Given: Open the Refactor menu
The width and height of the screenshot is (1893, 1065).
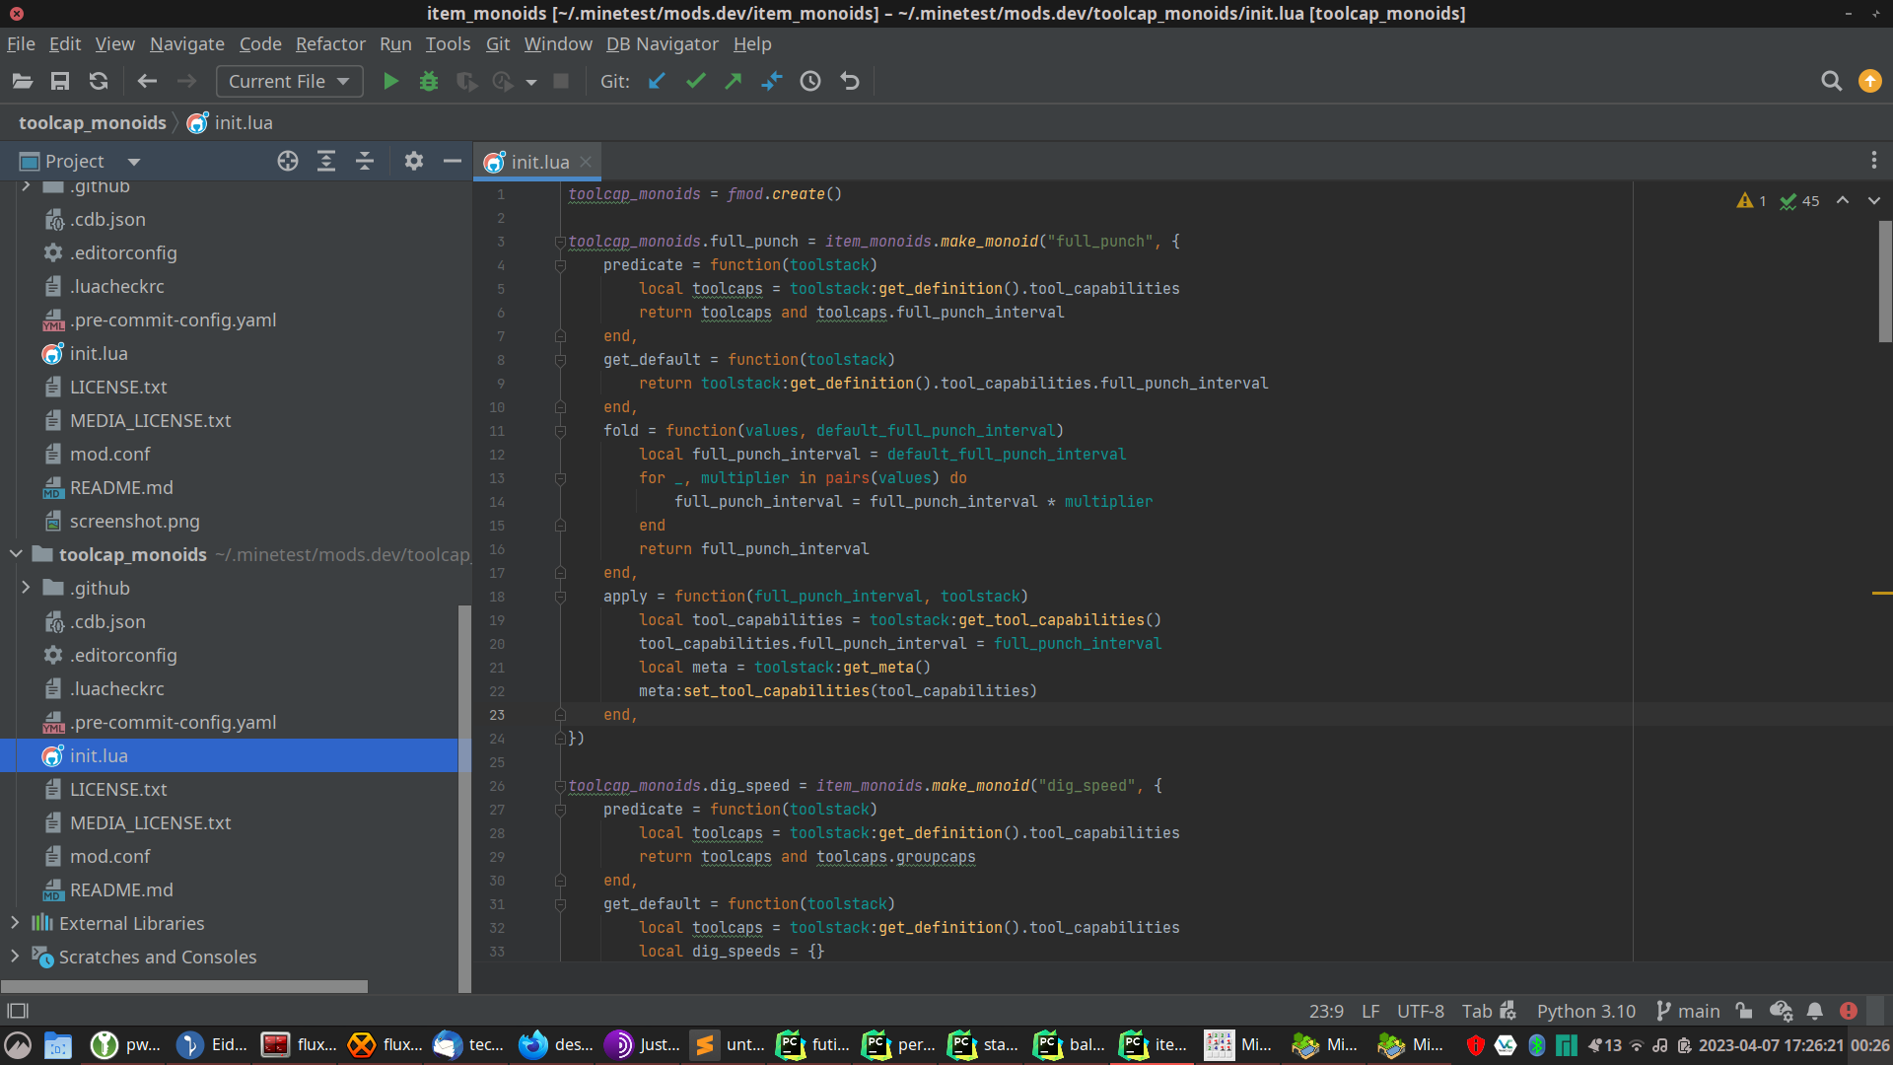Looking at the screenshot, I should click(x=330, y=44).
